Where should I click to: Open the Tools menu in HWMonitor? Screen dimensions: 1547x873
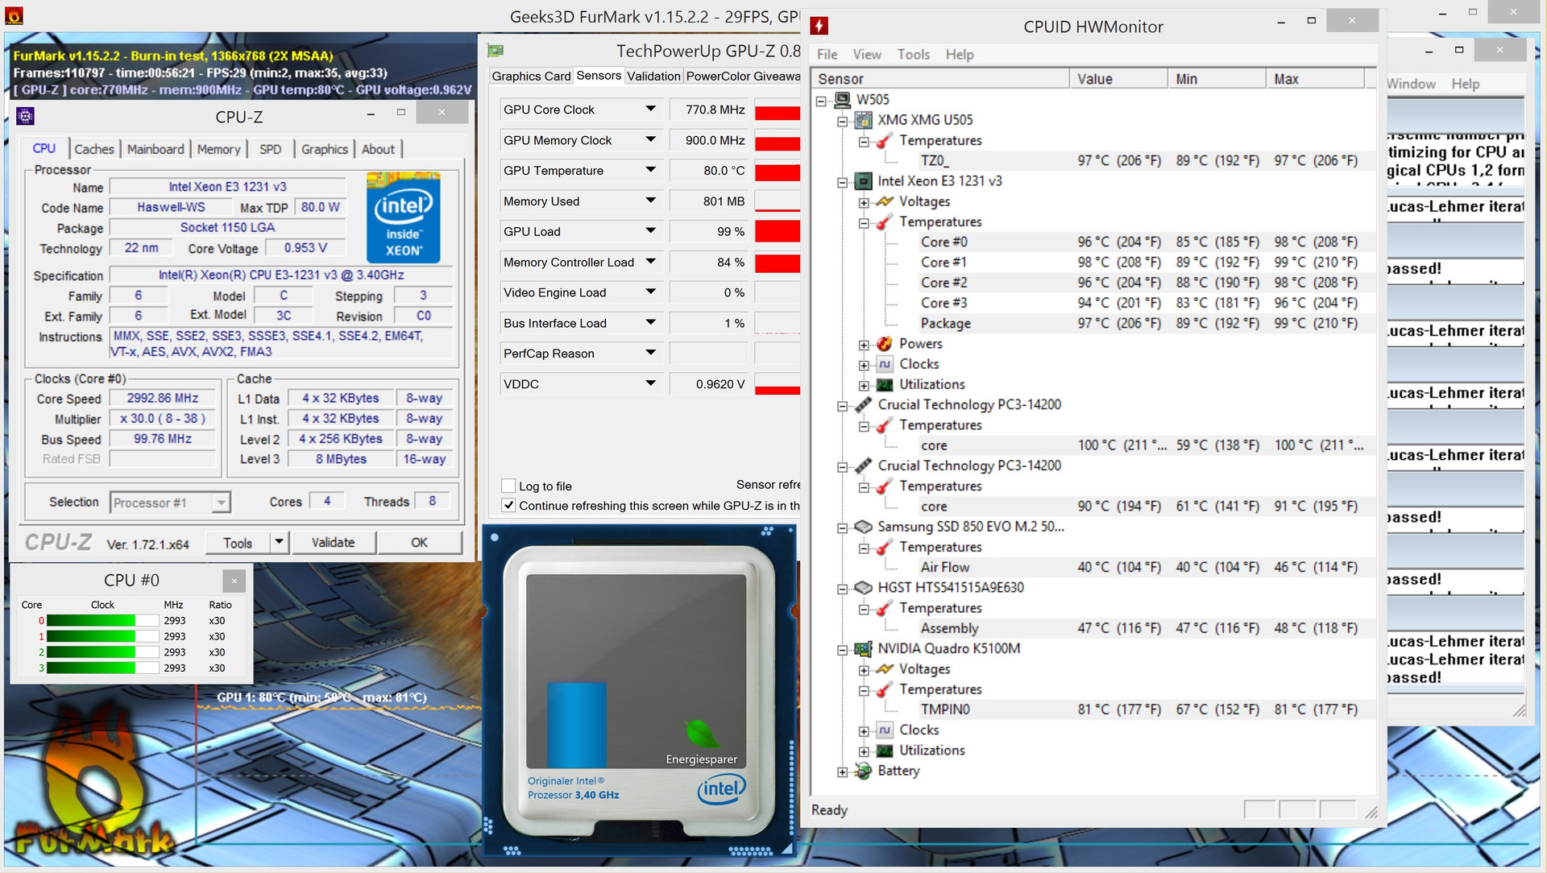click(x=914, y=54)
